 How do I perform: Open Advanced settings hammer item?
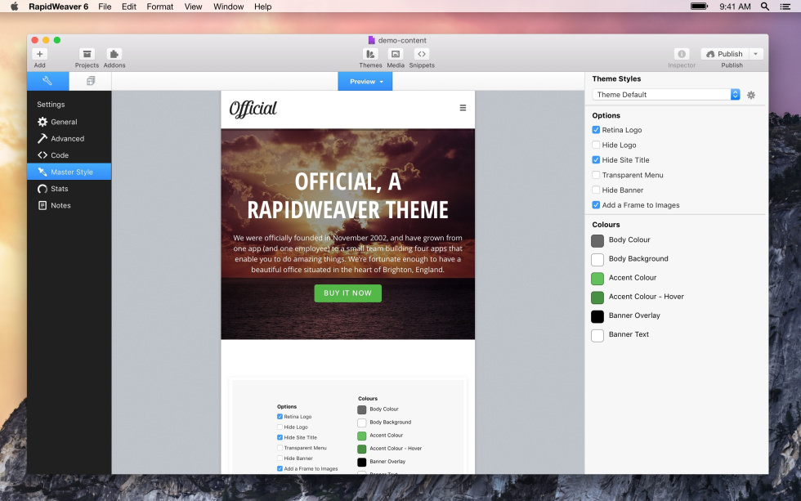[x=69, y=138]
